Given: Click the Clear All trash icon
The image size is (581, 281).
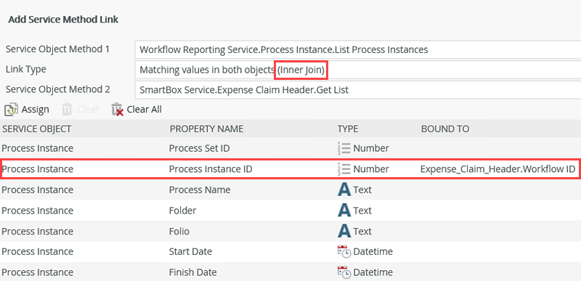Looking at the screenshot, I should coord(117,110).
